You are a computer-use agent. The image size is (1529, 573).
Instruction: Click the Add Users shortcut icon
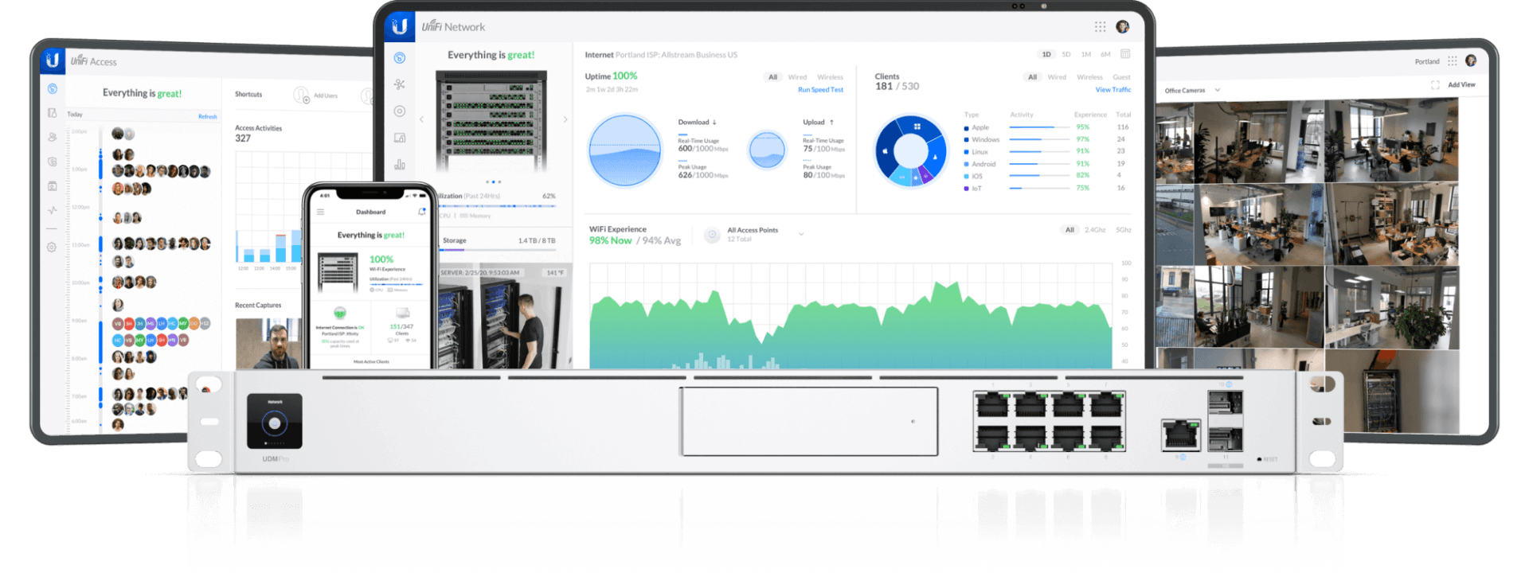302,95
